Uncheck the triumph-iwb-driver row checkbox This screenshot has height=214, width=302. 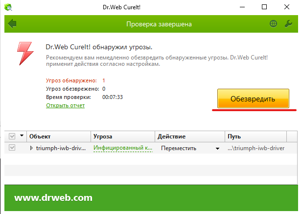click(12, 148)
